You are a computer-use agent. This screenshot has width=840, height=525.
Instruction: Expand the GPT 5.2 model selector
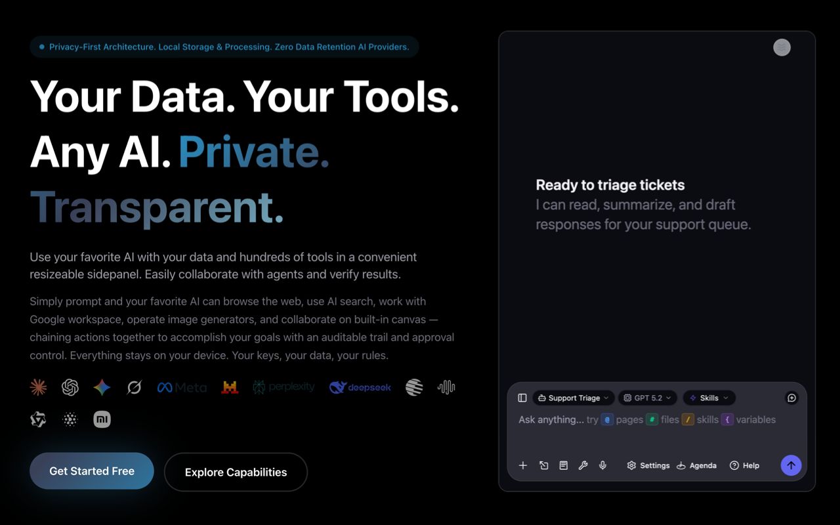click(x=647, y=398)
